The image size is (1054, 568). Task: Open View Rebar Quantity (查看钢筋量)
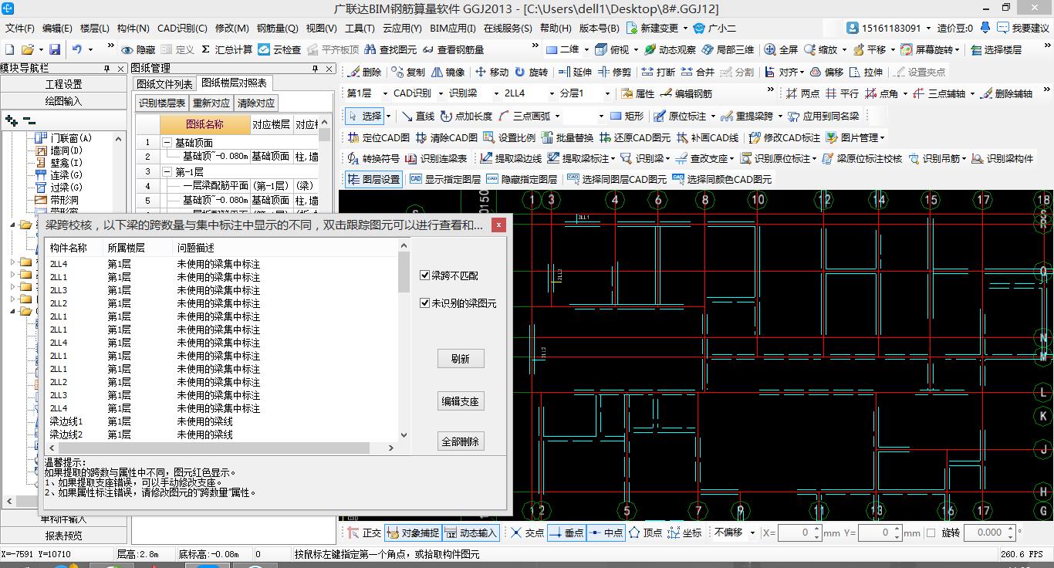pyautogui.click(x=453, y=49)
